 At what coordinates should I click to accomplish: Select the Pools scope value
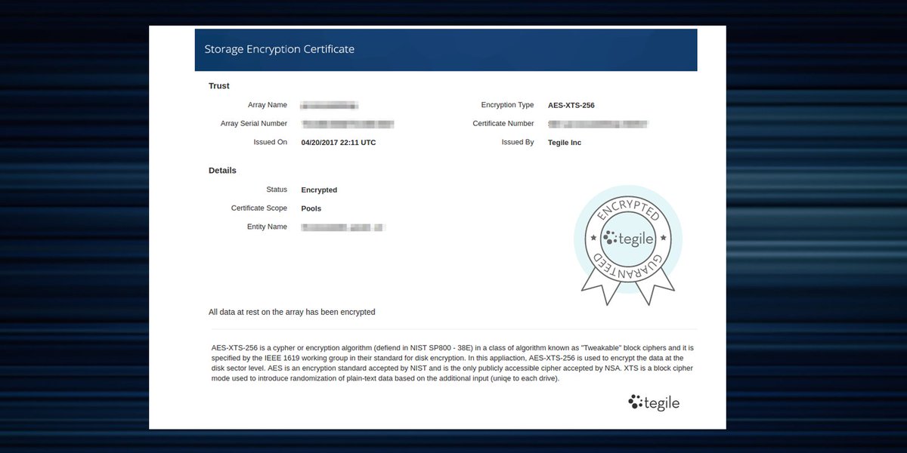click(x=311, y=208)
